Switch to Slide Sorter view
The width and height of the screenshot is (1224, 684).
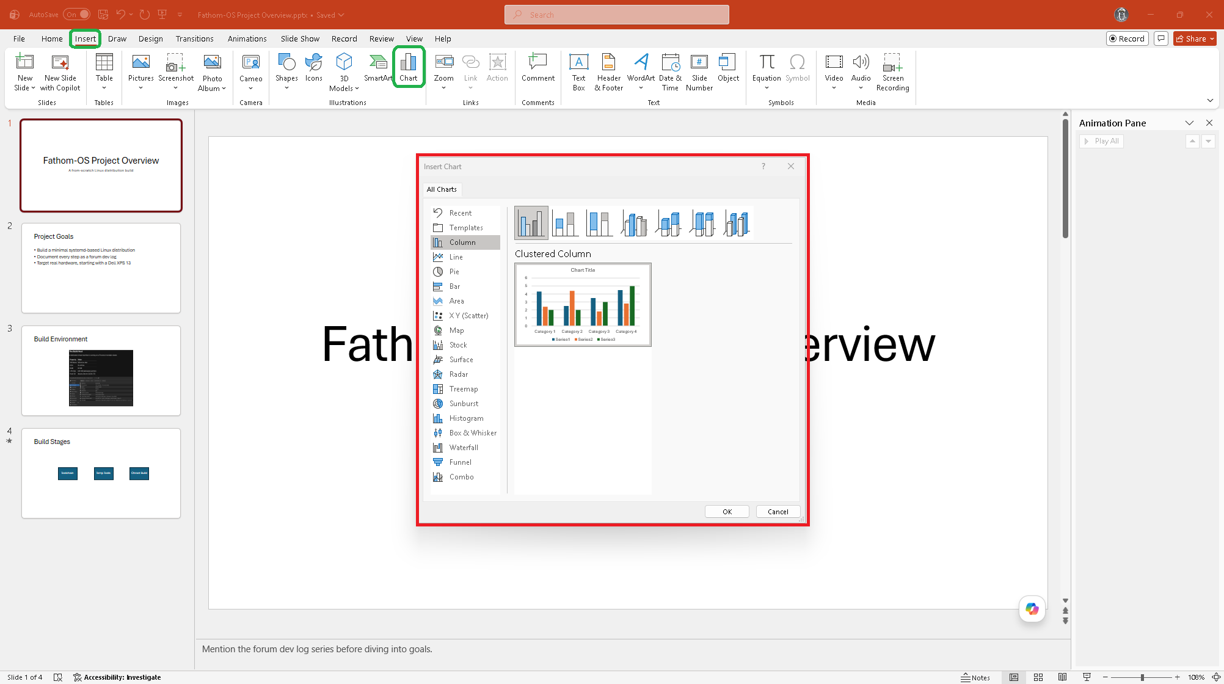(x=1038, y=677)
